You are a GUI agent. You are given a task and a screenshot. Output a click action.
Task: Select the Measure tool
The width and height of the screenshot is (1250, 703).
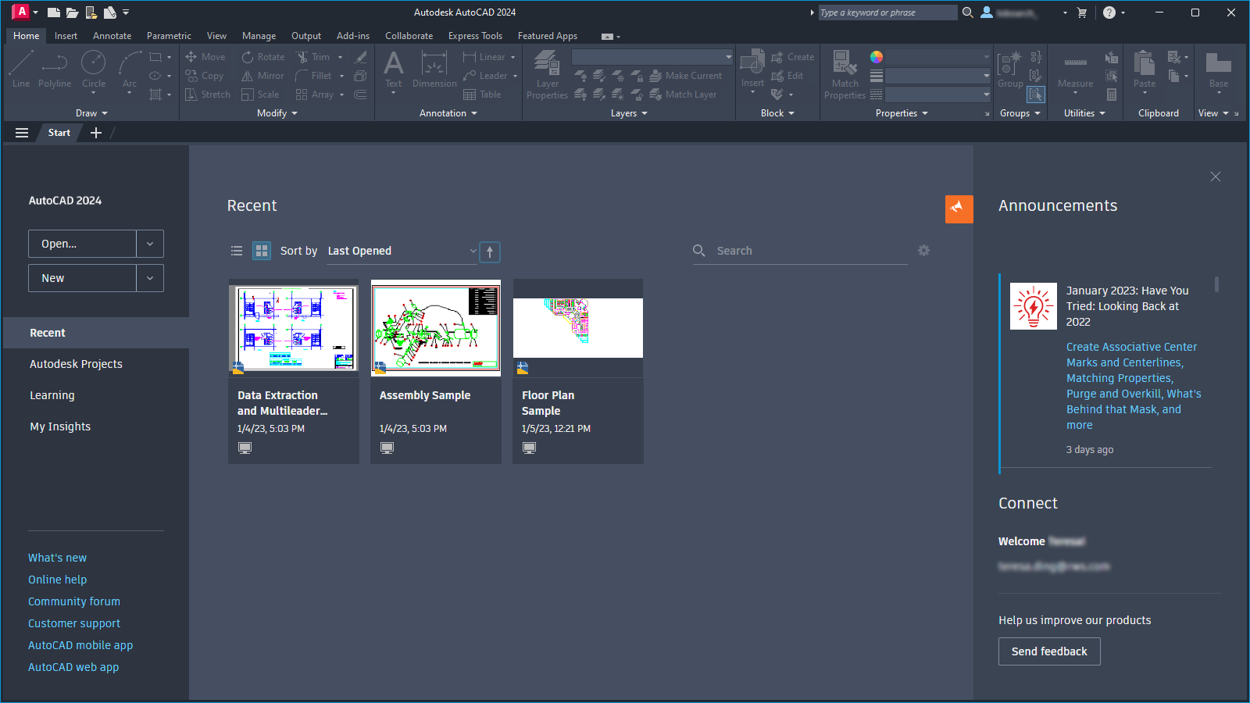(1075, 74)
